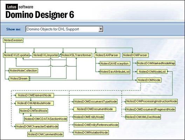The image size is (185, 140).
Task: Click the NotesDOMParser box
Action: point(135,55)
